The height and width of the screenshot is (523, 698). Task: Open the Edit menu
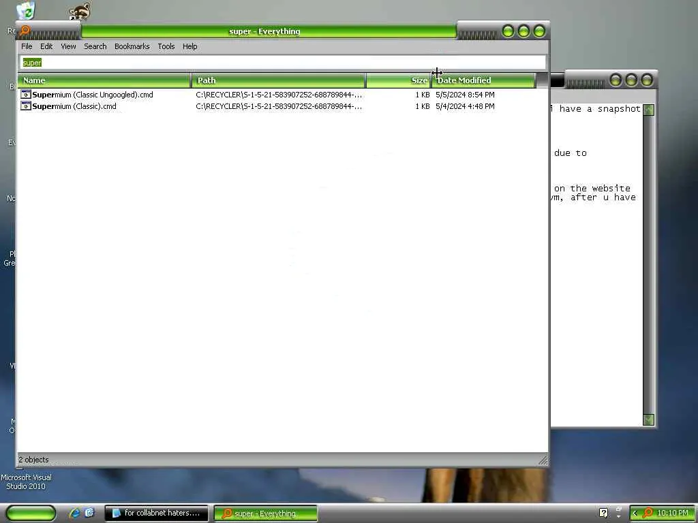46,46
